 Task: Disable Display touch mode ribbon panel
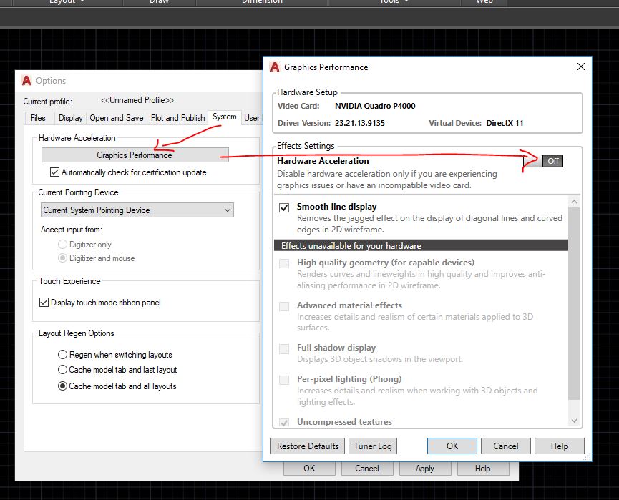[x=45, y=302]
